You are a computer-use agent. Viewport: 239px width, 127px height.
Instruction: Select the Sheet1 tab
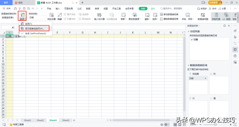point(27,120)
